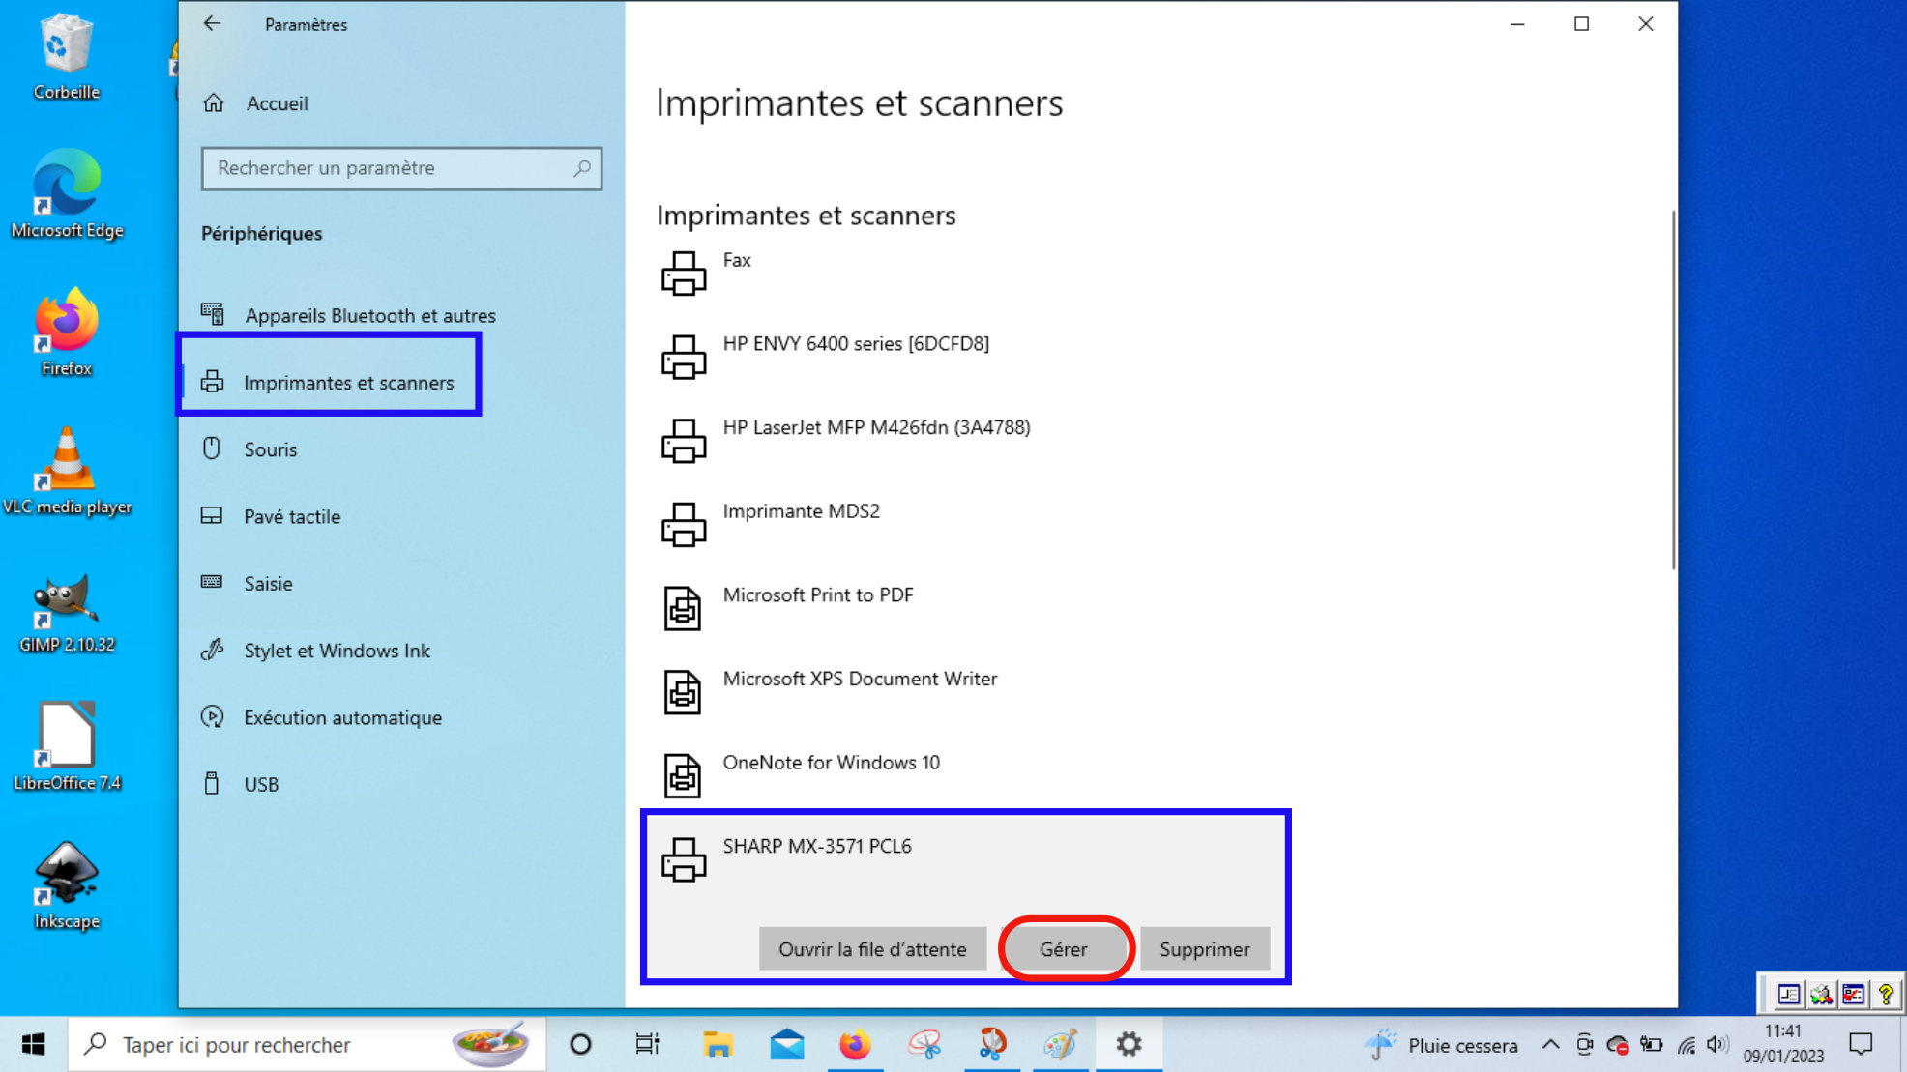Click the taskbar search box
This screenshot has width=1907, height=1072.
click(305, 1045)
